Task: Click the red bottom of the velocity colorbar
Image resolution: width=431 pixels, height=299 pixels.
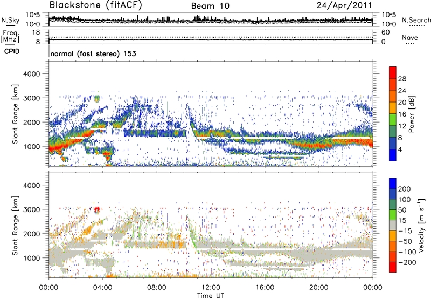Action: click(x=393, y=267)
